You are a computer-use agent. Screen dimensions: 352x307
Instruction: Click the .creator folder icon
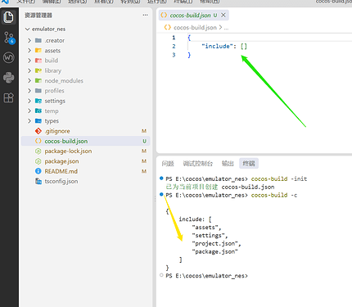(38, 40)
